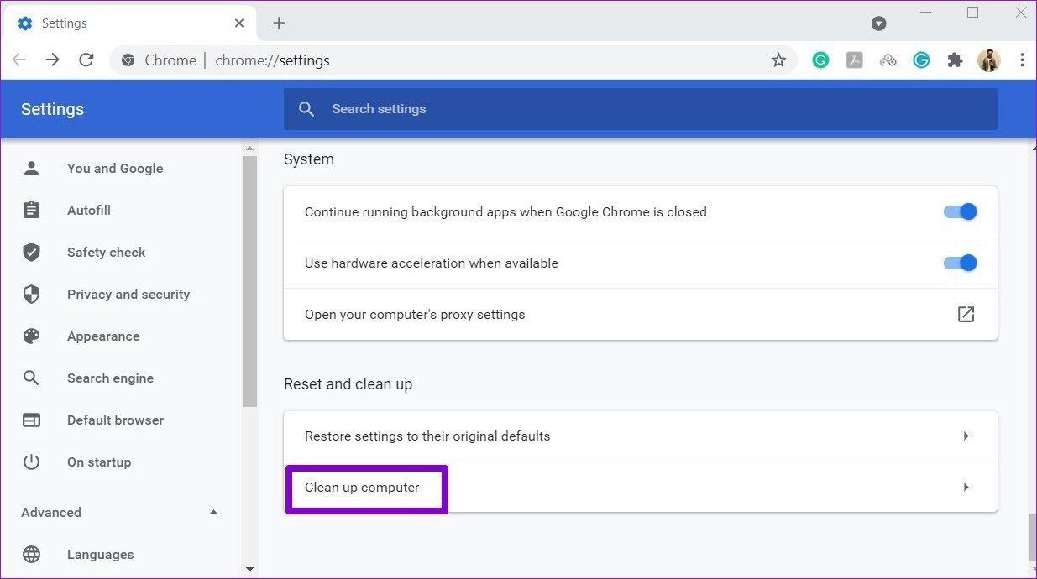This screenshot has height=579, width=1037.
Task: Open Chrome's three-dot menu
Action: [1022, 60]
